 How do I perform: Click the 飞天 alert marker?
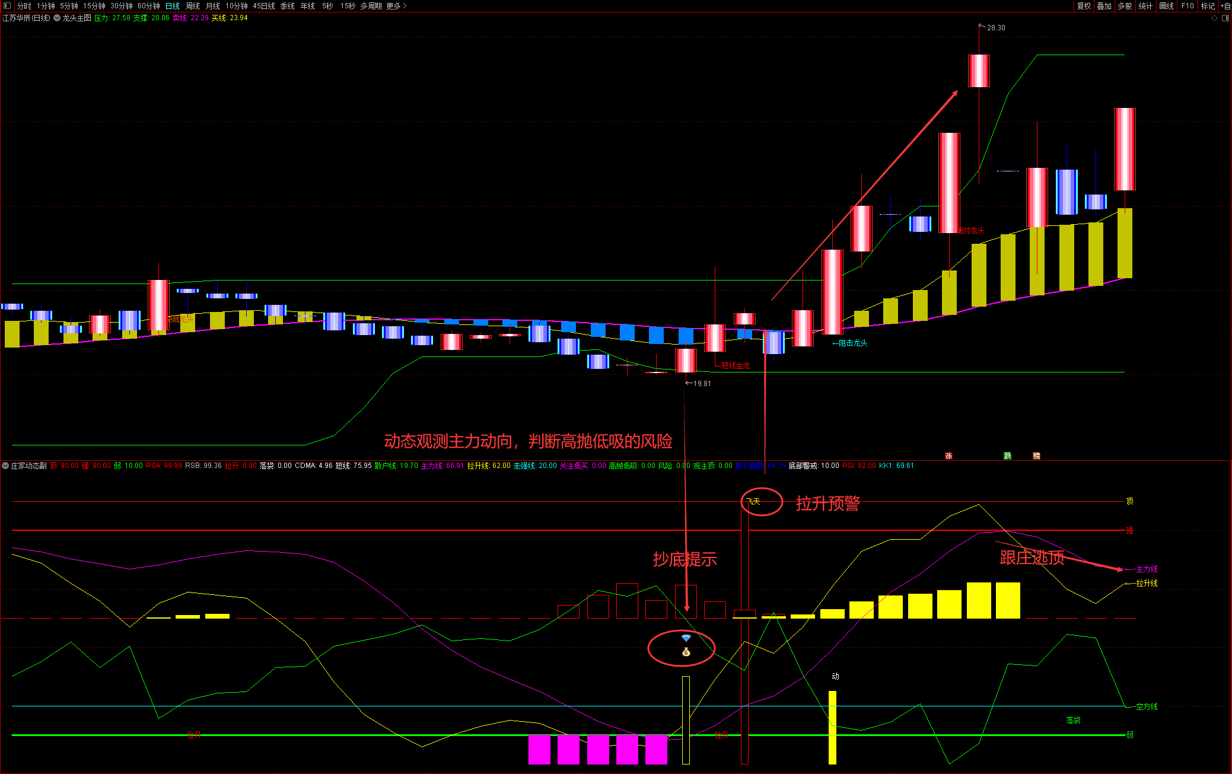click(x=753, y=502)
